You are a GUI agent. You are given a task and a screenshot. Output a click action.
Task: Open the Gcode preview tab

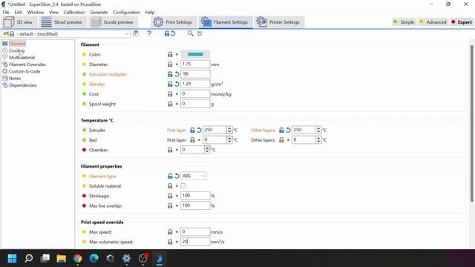click(114, 22)
